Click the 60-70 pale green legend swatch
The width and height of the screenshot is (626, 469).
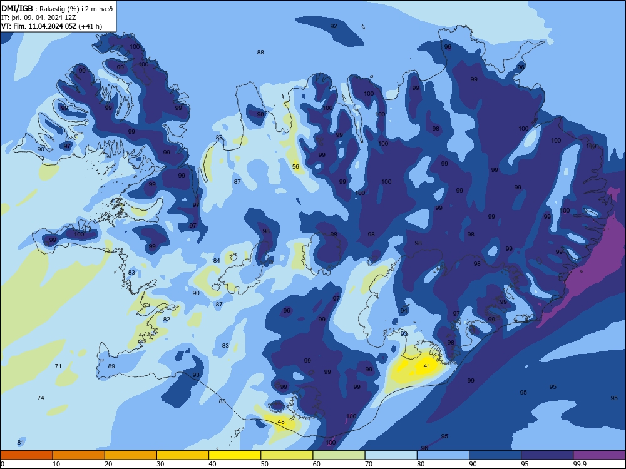click(339, 455)
